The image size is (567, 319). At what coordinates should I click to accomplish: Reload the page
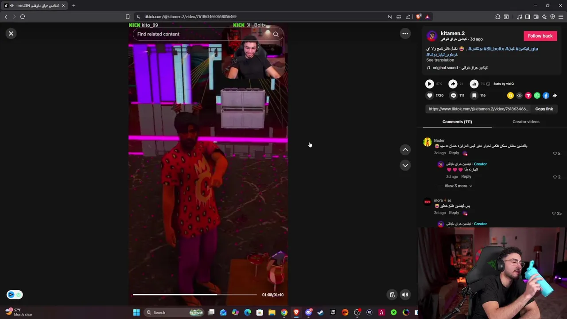pos(23,17)
